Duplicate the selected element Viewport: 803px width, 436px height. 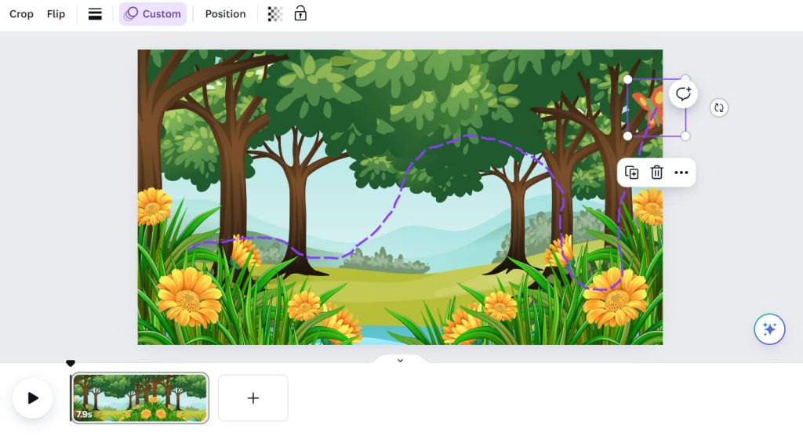pyautogui.click(x=631, y=173)
